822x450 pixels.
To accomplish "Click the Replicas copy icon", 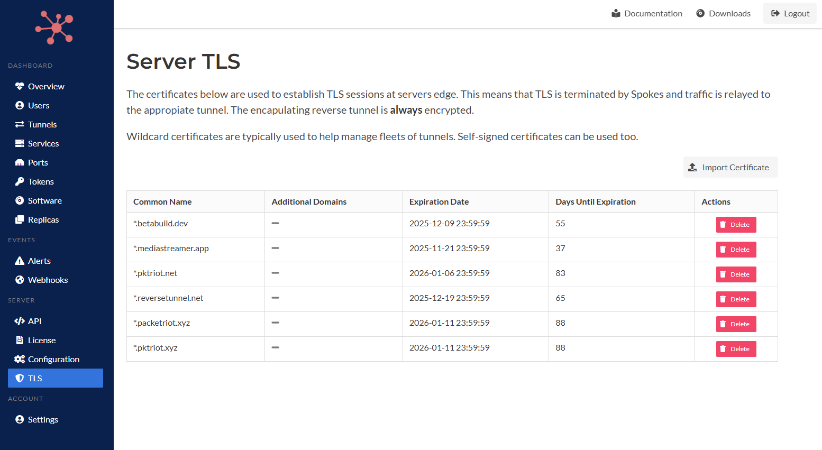I will [x=20, y=219].
